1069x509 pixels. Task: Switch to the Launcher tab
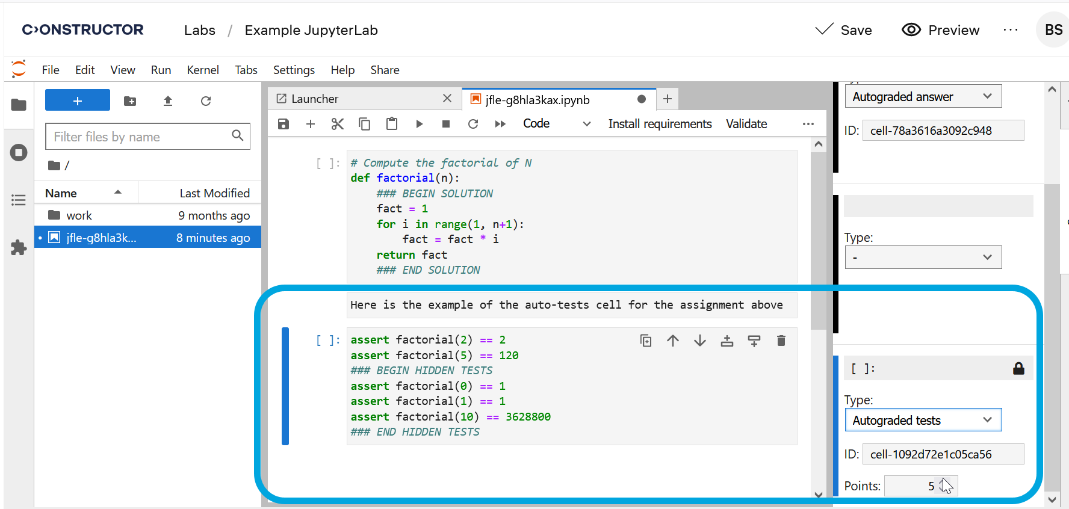coord(315,99)
